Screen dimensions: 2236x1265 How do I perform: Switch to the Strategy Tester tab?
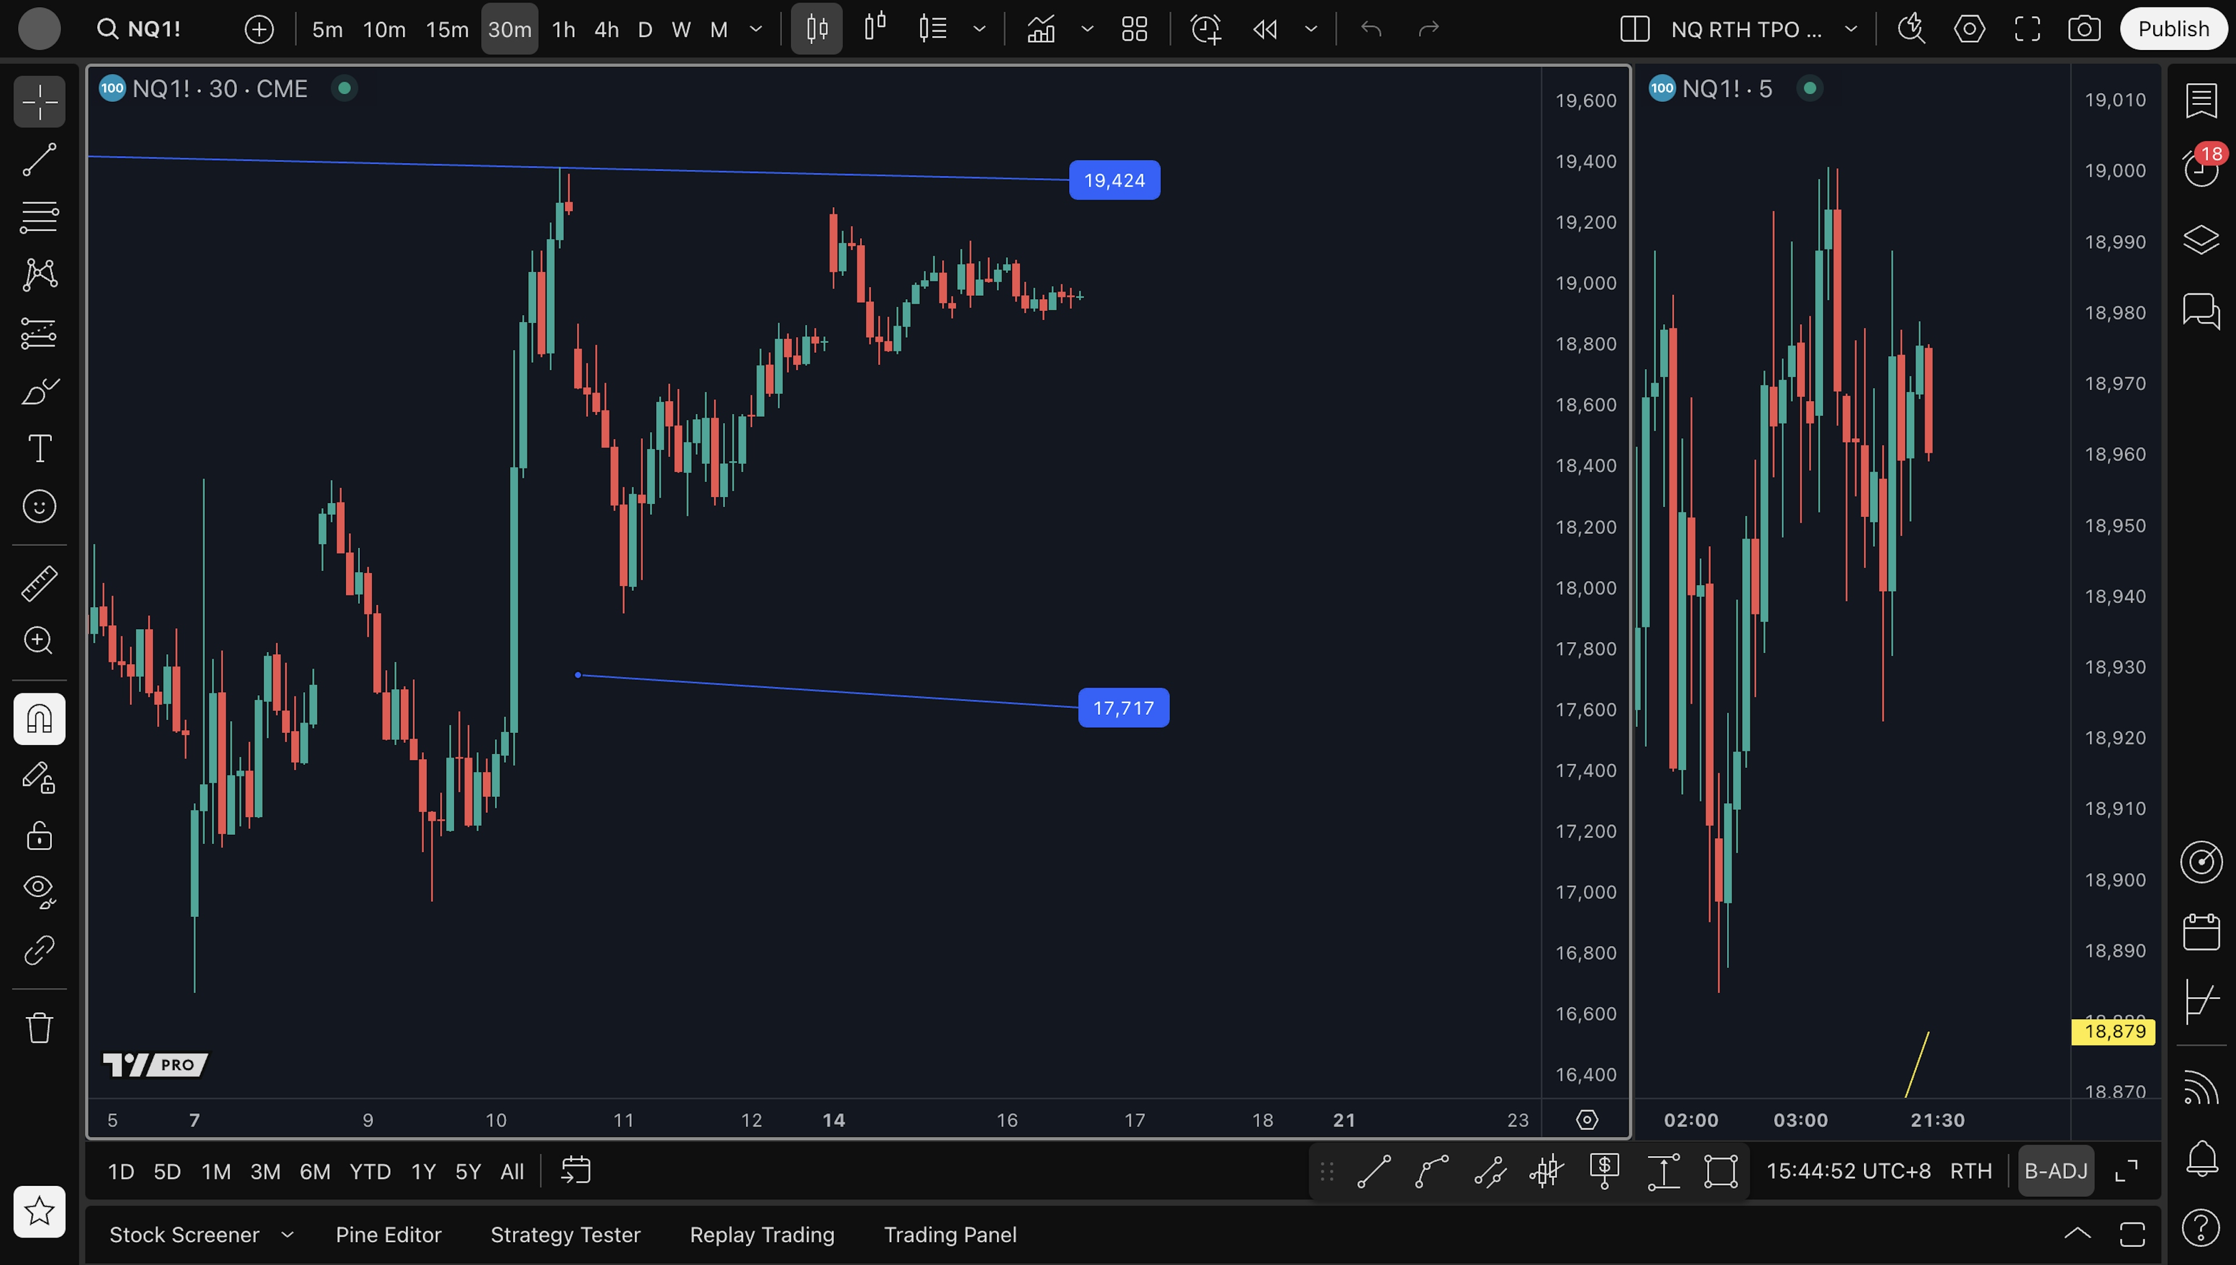565,1235
